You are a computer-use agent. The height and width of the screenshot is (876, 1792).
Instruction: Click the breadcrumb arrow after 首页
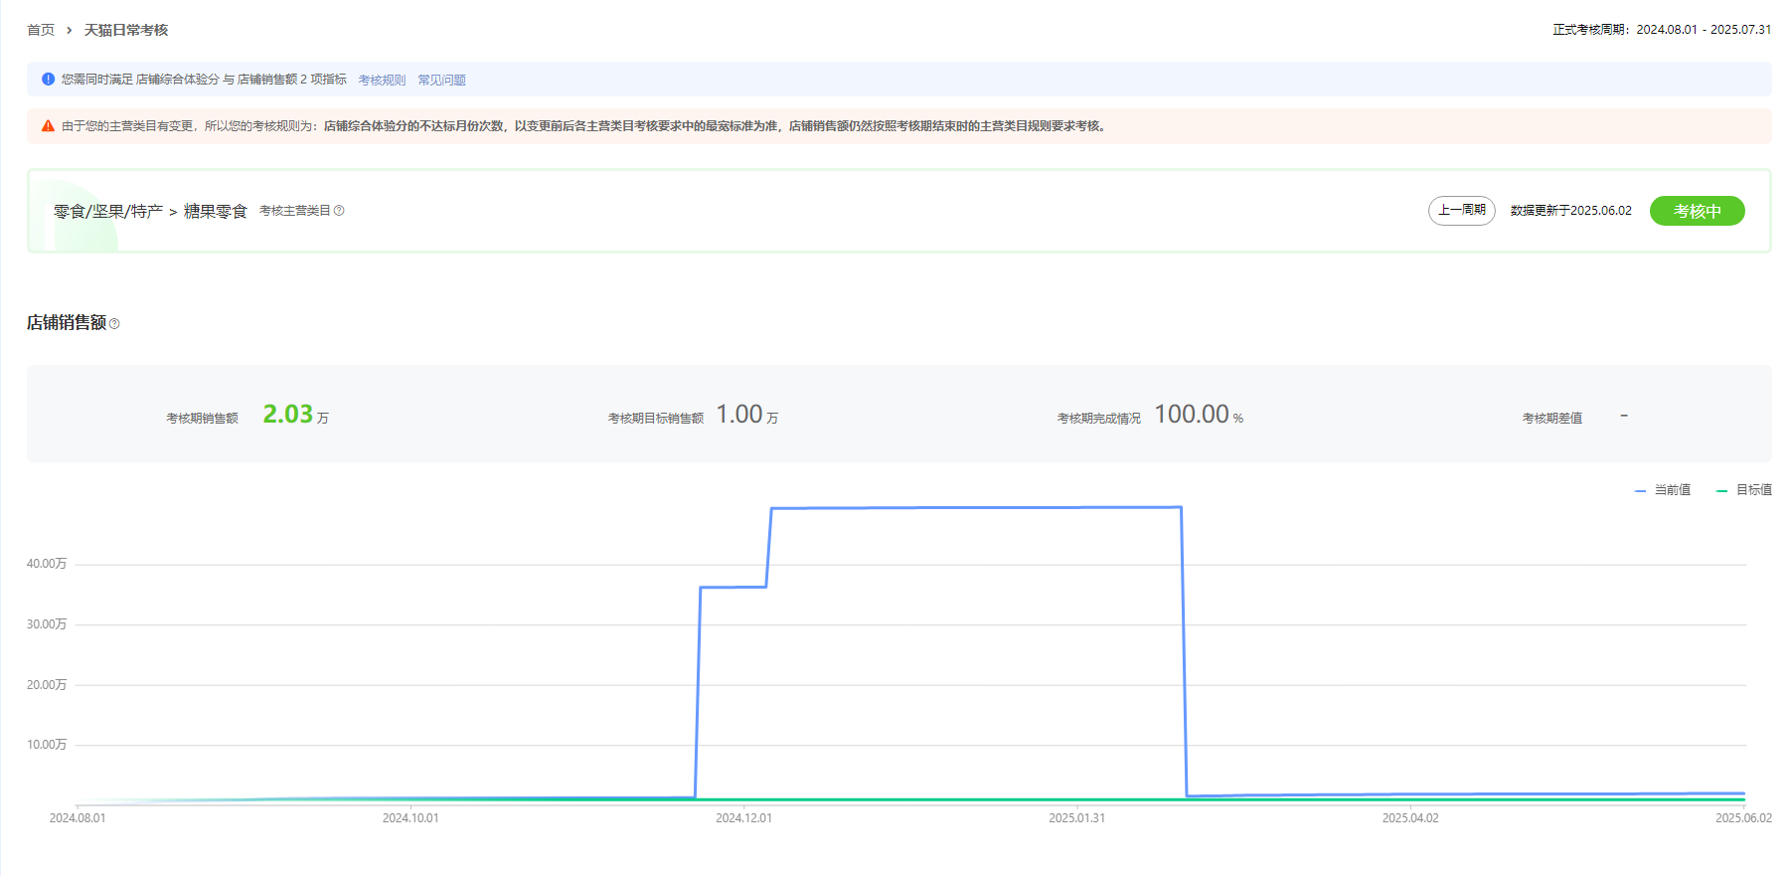[x=69, y=31]
